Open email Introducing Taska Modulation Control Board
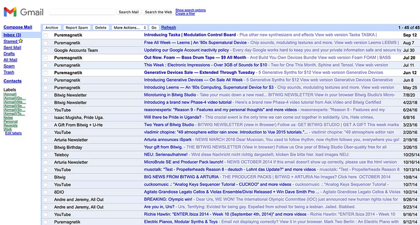This screenshot has width=420, height=225. point(190,35)
